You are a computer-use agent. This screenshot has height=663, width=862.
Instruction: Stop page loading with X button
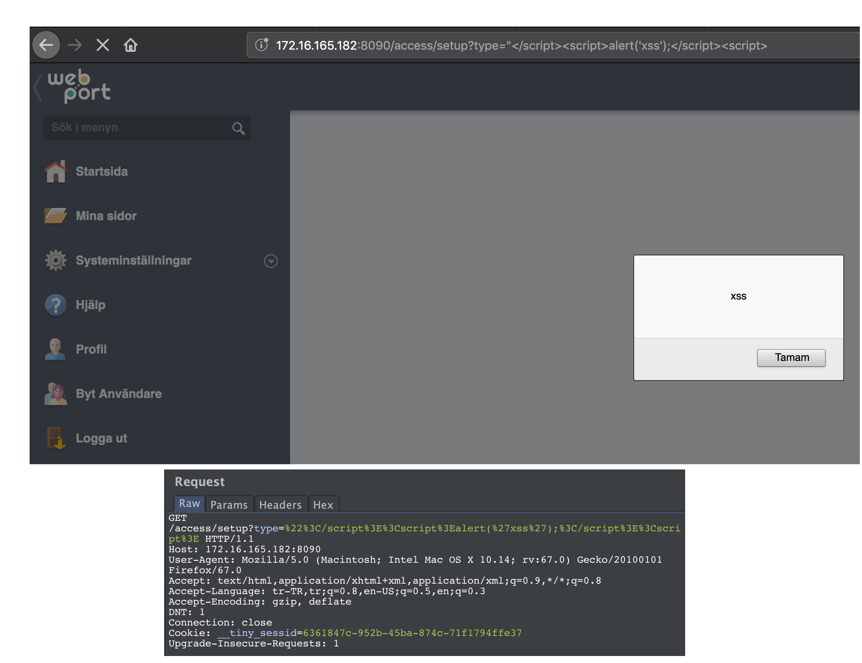(x=103, y=45)
